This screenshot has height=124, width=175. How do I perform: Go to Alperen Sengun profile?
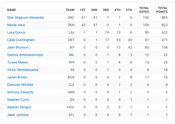[19, 107]
